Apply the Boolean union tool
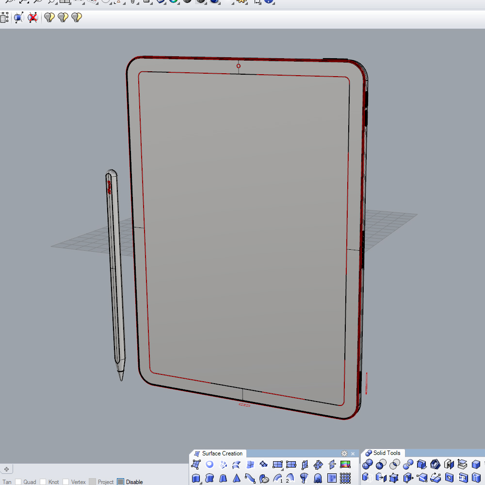Screen dimensions: 485x485 pos(368,464)
